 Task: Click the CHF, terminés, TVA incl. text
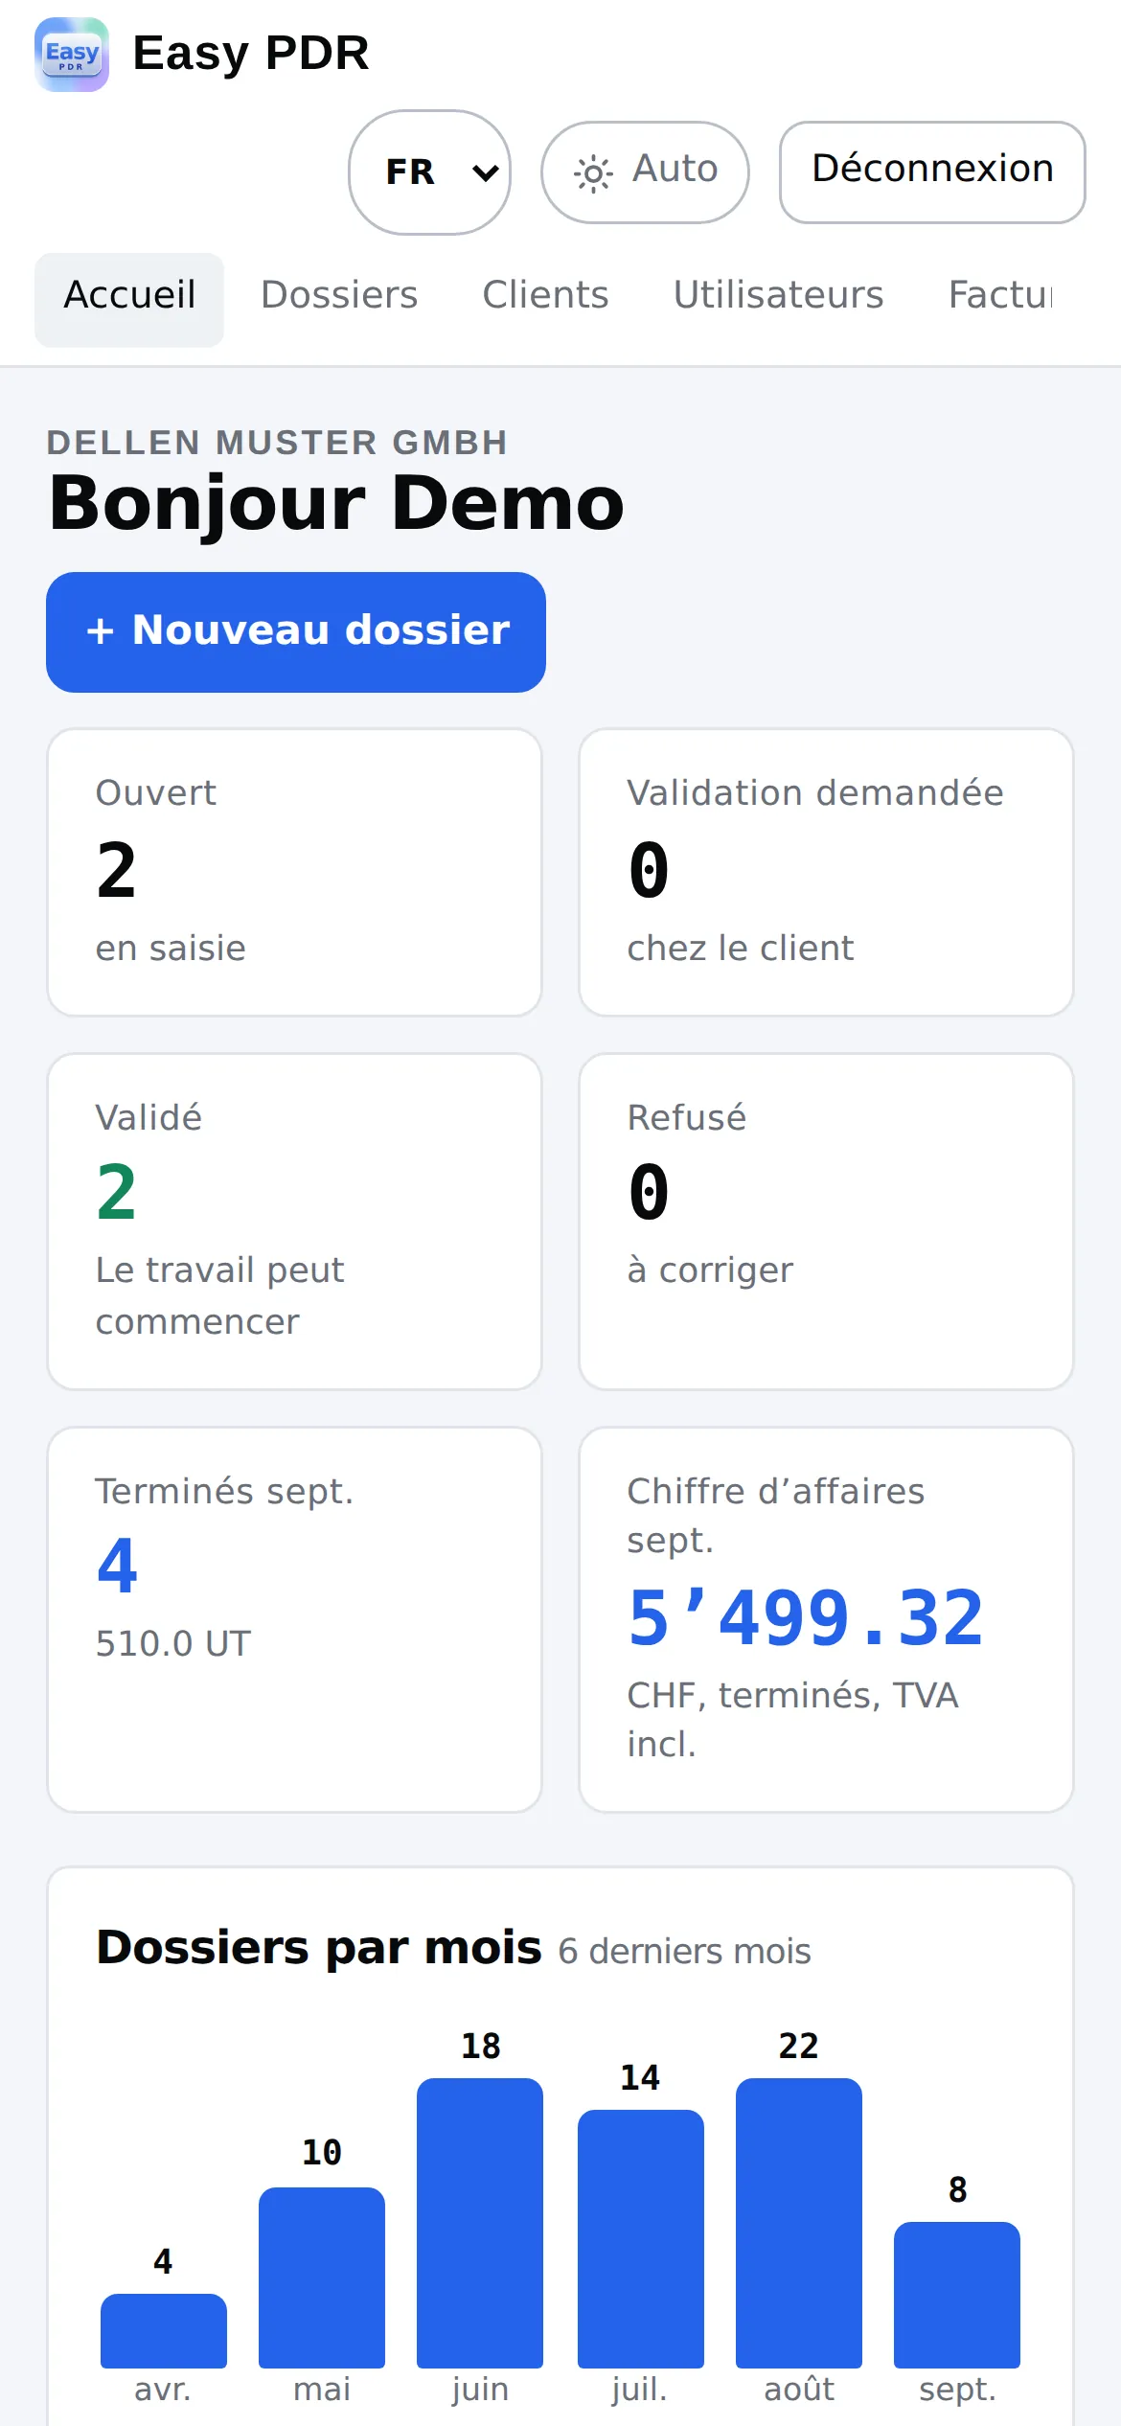792,1720
